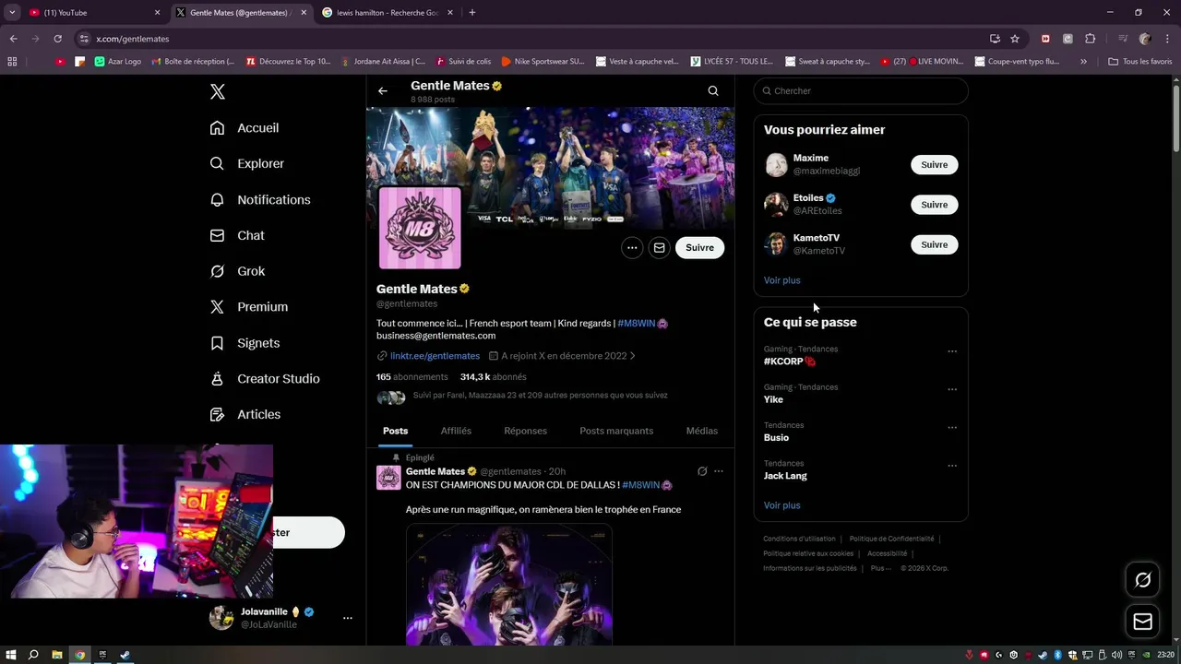The image size is (1181, 664).
Task: Go to the Explorer section
Action: [x=247, y=163]
